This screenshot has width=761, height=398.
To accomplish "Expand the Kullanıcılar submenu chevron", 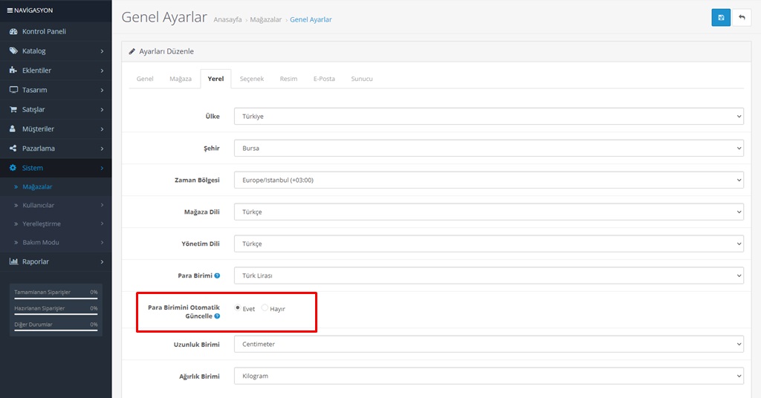I will [102, 205].
